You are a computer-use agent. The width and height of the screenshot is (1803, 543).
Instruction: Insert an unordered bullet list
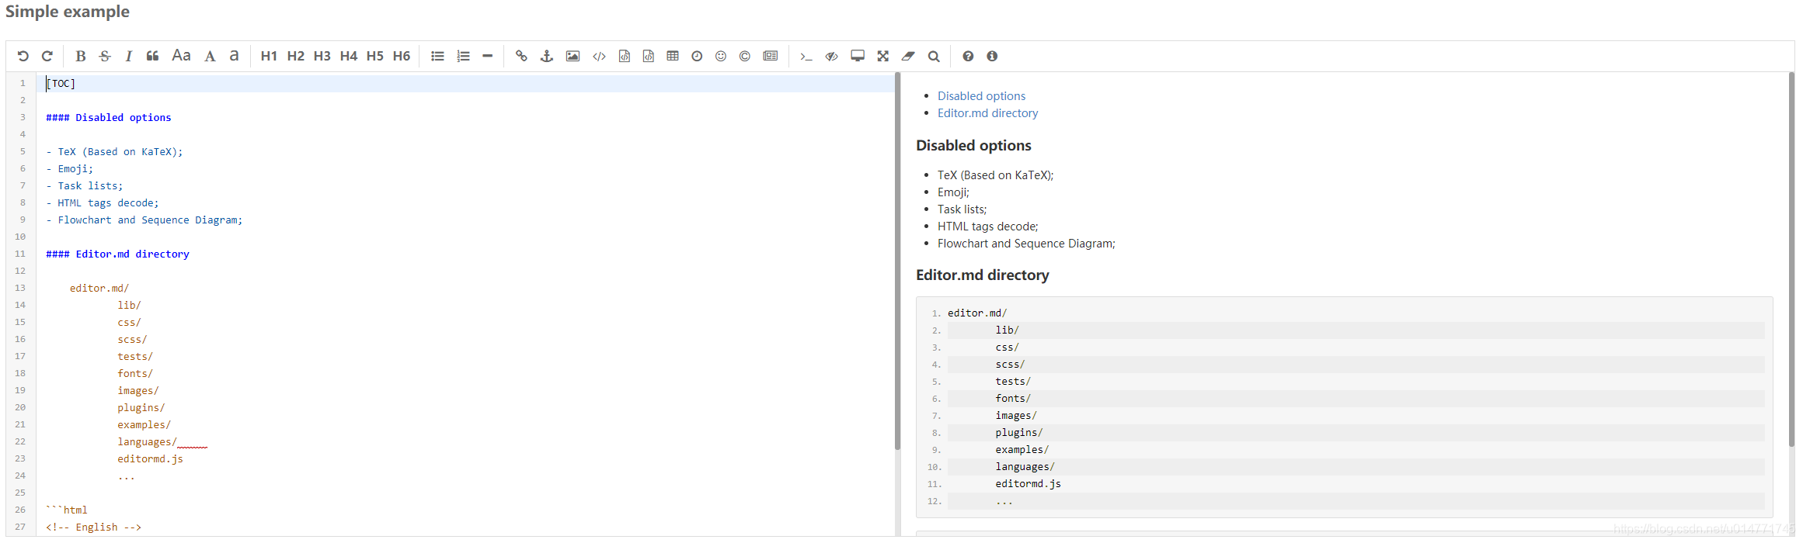(x=437, y=56)
